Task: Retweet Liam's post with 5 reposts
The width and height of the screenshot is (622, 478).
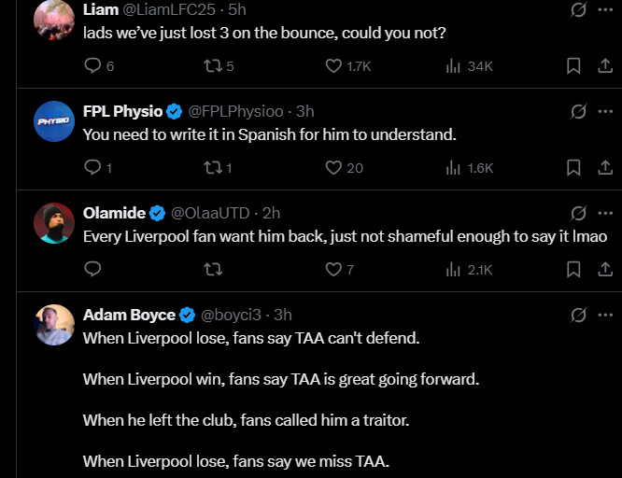Action: [213, 66]
